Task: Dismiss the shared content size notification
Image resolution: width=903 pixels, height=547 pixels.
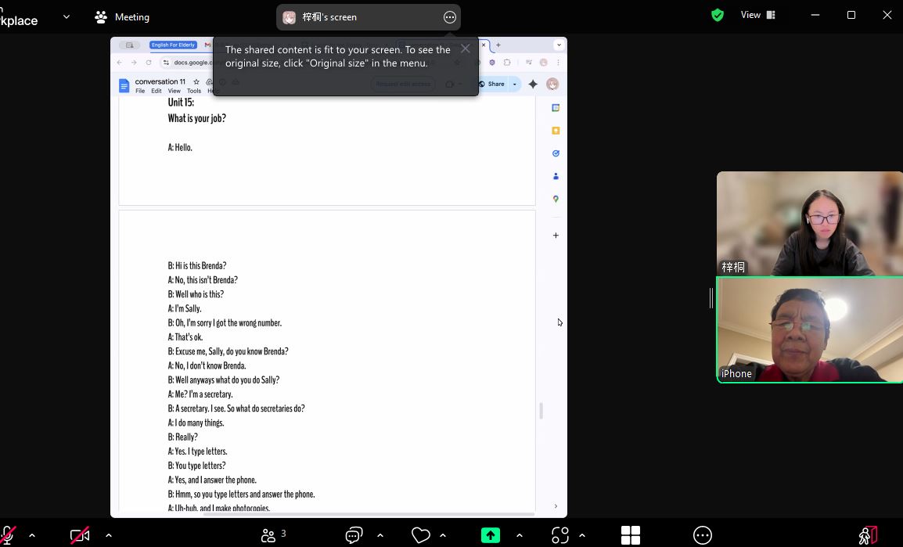Action: (466, 49)
